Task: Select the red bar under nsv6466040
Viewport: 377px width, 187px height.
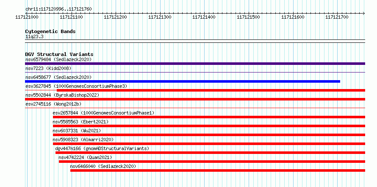Action: point(218,170)
